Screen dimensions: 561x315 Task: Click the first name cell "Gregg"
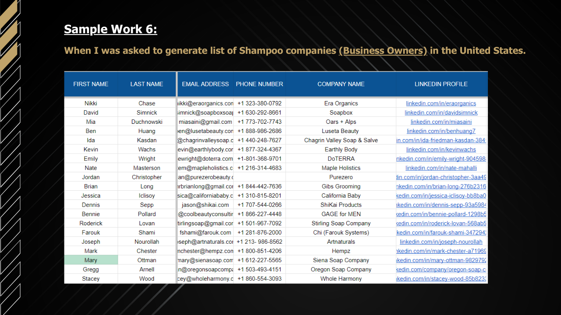[x=91, y=269]
